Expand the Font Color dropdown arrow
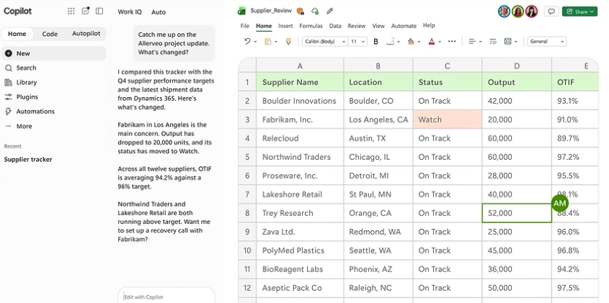Image resolution: width=609 pixels, height=303 pixels. tap(440, 42)
